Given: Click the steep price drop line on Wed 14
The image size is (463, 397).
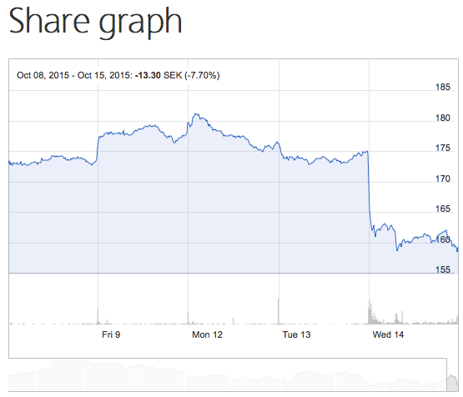Looking at the screenshot, I should tap(369, 188).
